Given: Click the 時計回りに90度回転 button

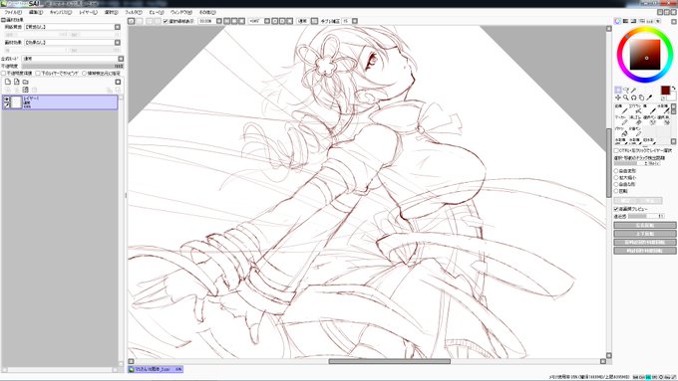Looking at the screenshot, I should coord(645,251).
